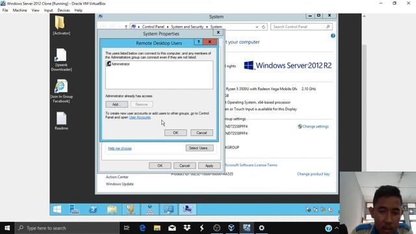Open the round clock-like app on host taskbar
Viewport: 416px width, 234px height.
click(x=216, y=228)
